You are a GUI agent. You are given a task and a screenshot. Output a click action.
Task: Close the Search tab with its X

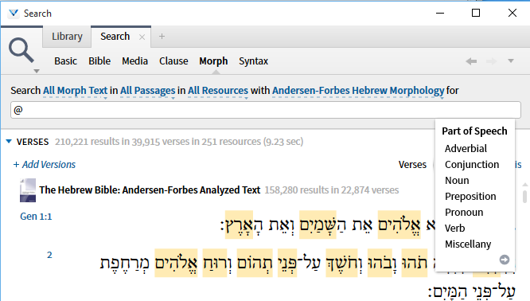[x=142, y=37]
